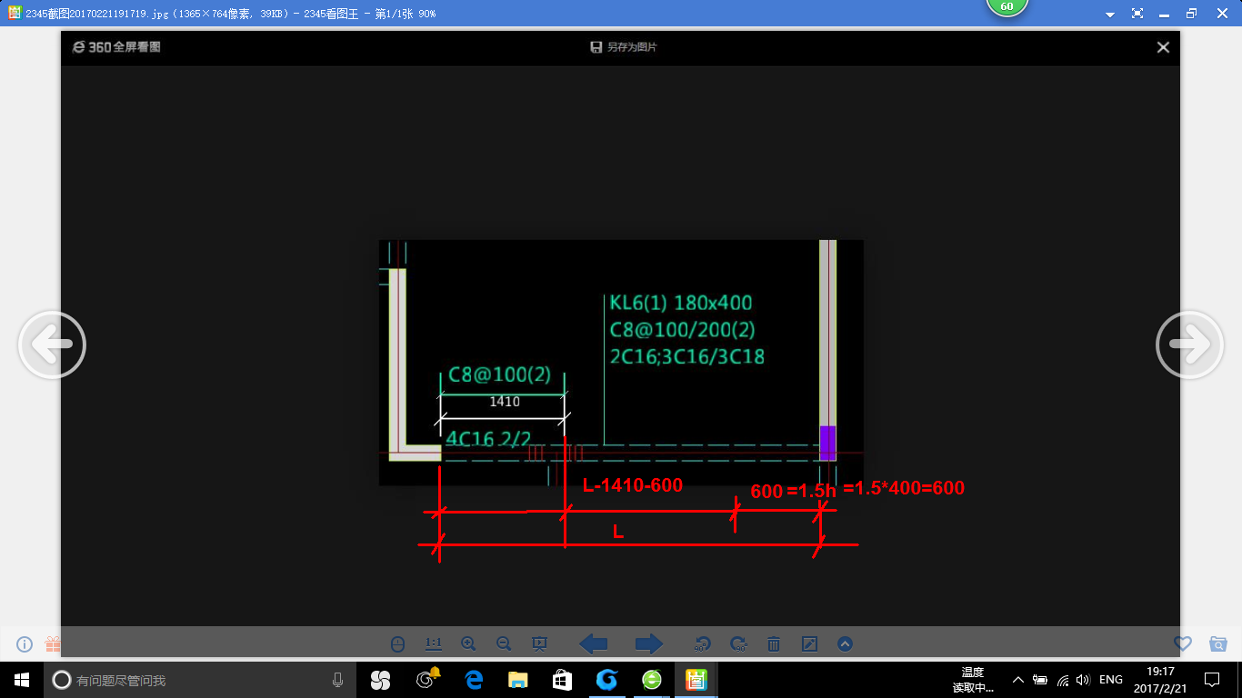Start the slideshow playback

[x=539, y=644]
